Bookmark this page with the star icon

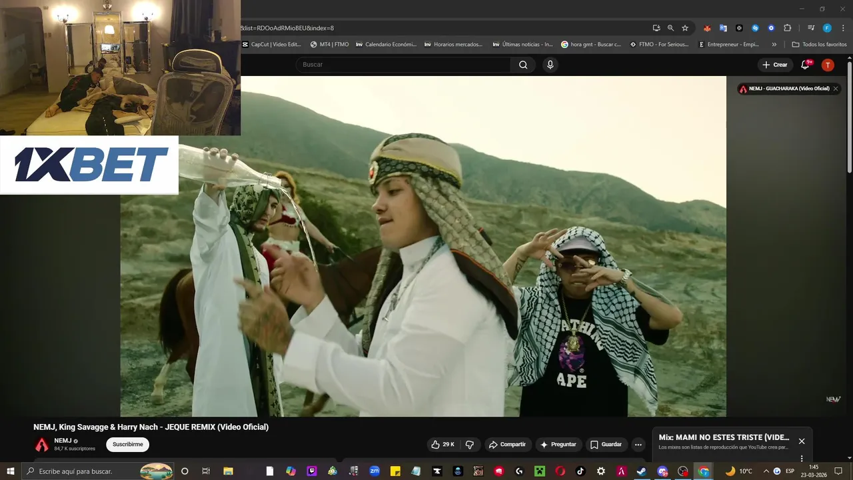coord(684,28)
